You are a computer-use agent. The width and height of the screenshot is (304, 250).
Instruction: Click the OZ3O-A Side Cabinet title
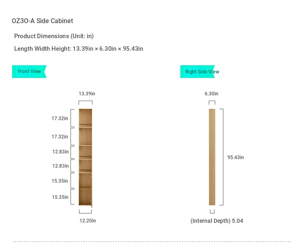coord(43,21)
